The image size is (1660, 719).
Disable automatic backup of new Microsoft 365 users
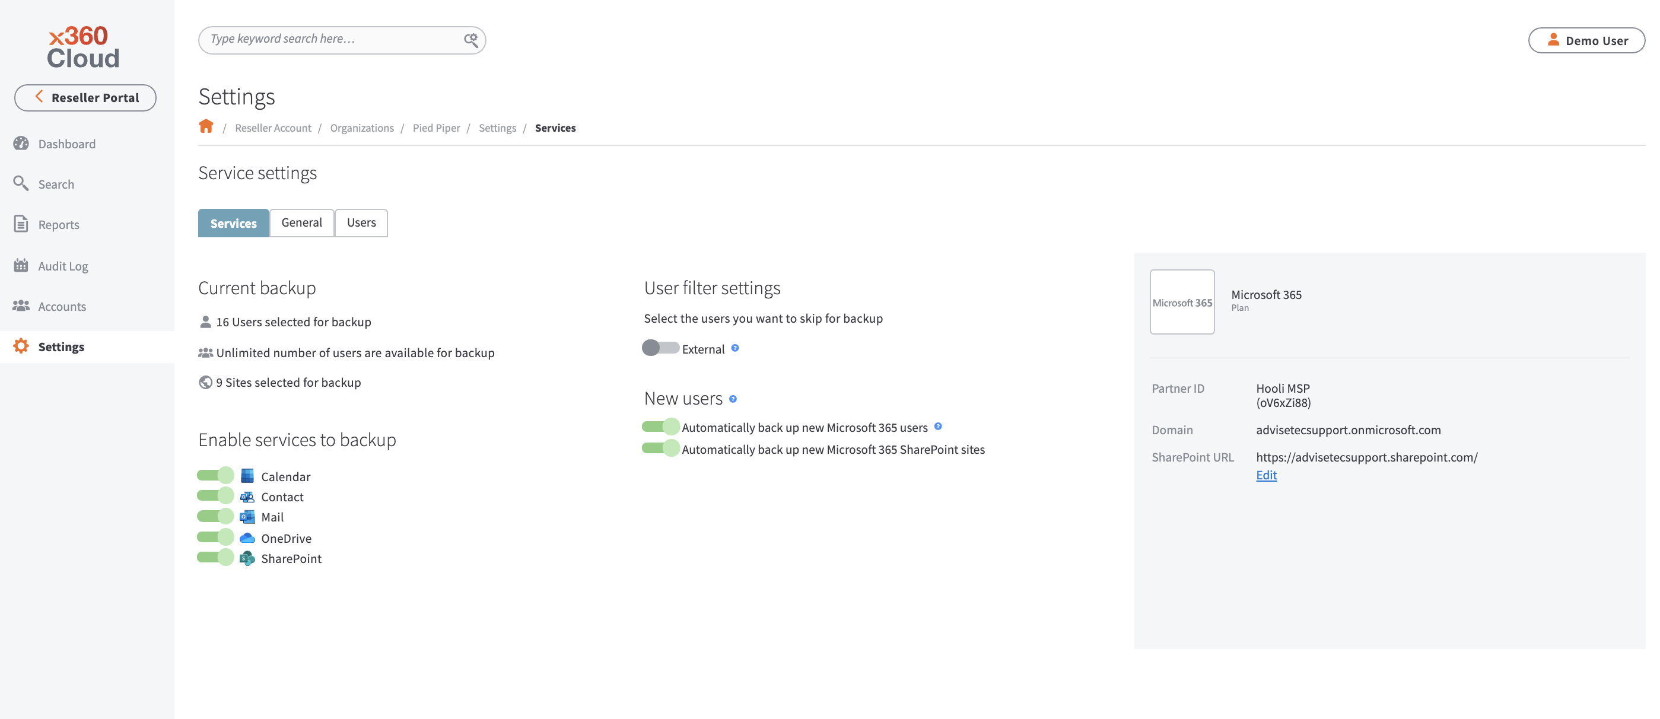click(660, 426)
